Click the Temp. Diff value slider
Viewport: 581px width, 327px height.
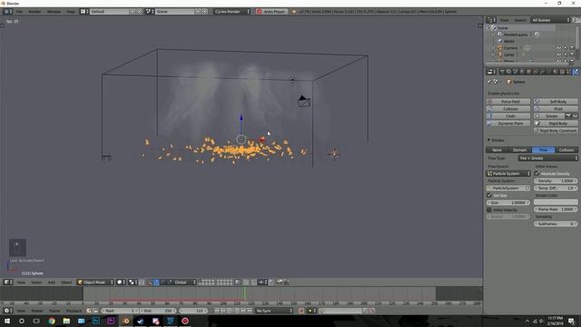click(556, 188)
